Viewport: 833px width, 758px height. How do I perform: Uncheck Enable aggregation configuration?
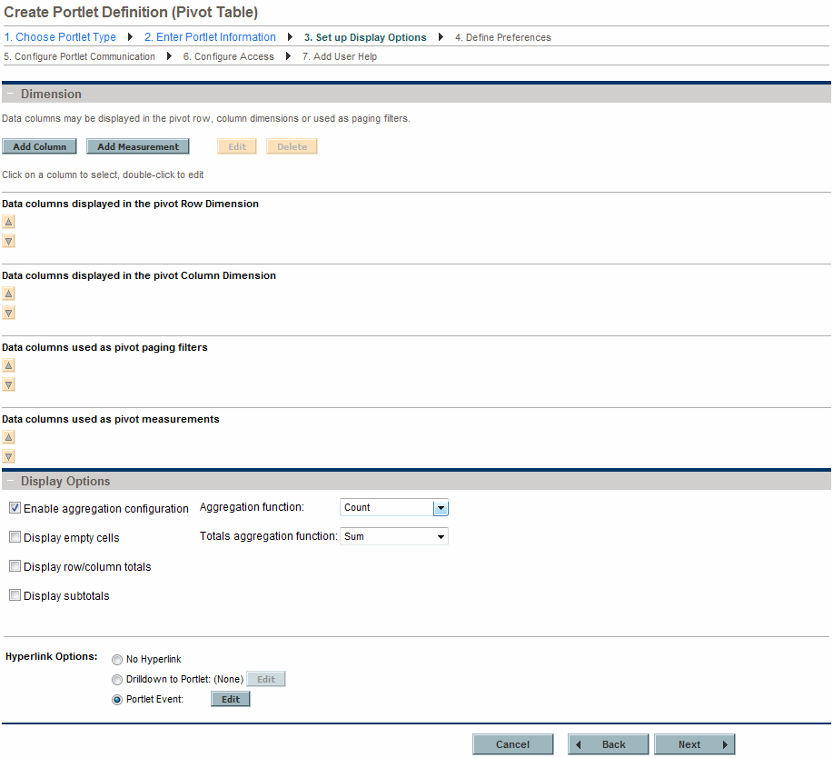click(15, 508)
